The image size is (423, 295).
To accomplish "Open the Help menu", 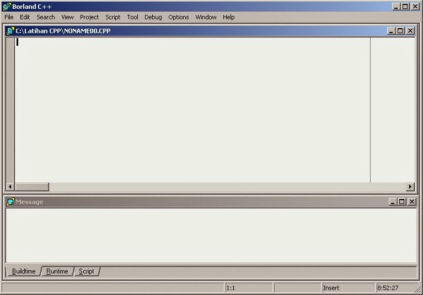I will pos(228,17).
